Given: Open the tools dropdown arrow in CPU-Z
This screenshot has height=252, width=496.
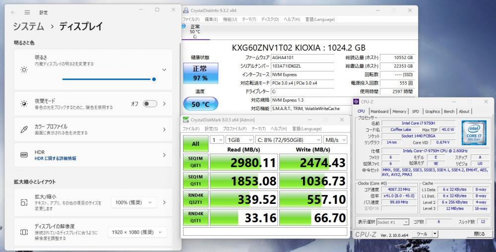Looking at the screenshot, I should 435,234.
